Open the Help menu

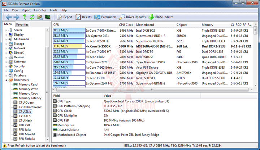point(64,10)
